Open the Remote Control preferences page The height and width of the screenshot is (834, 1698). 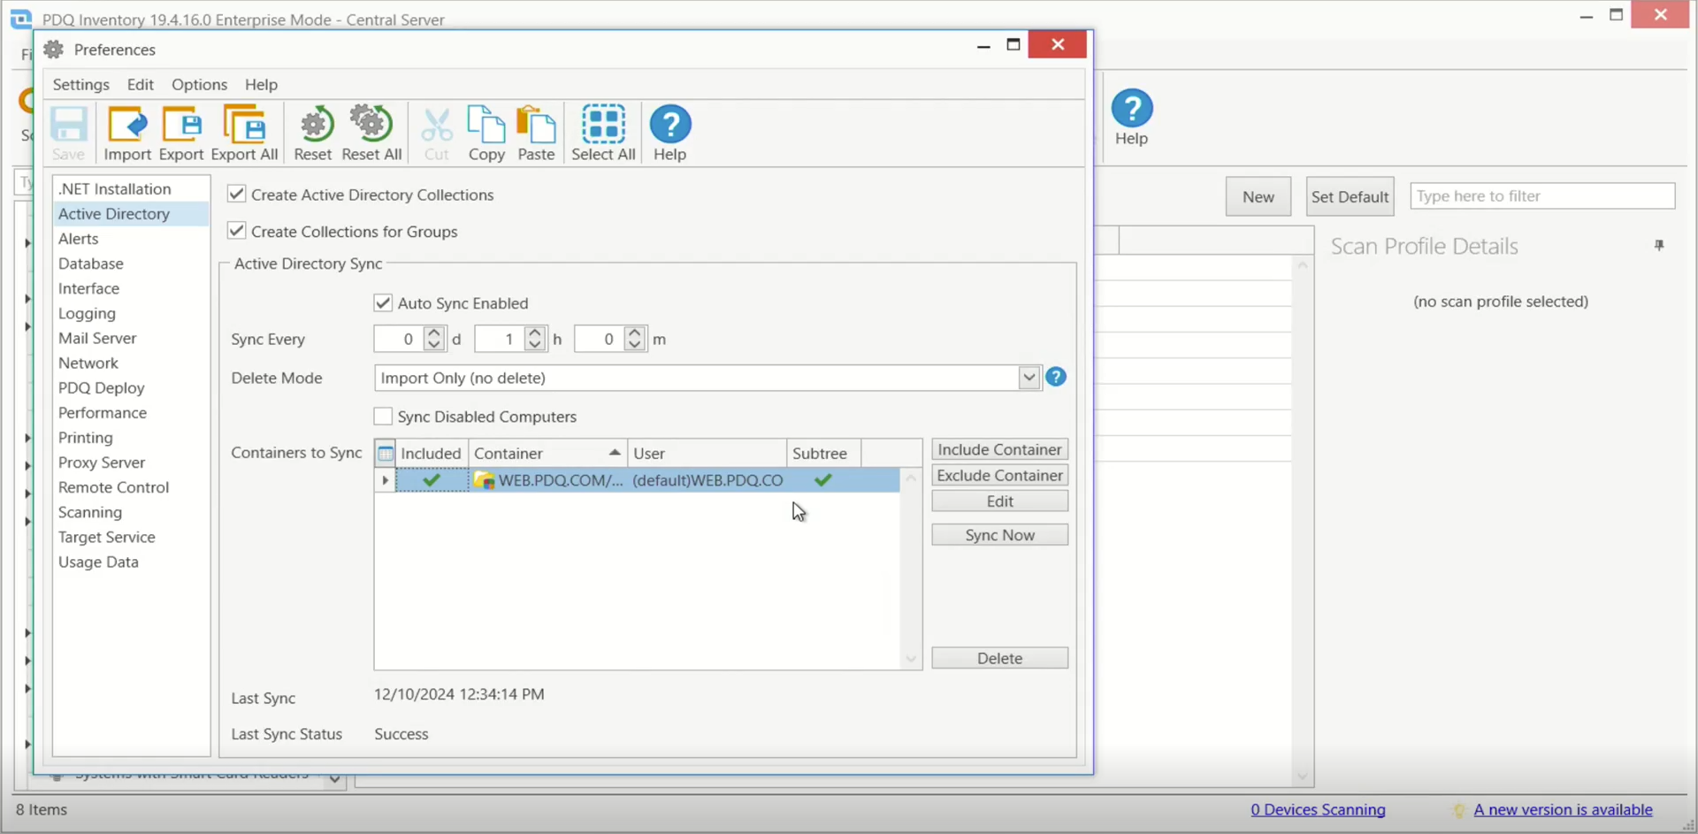click(x=131, y=487)
